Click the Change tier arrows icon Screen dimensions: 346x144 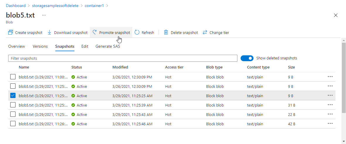pyautogui.click(x=205, y=32)
